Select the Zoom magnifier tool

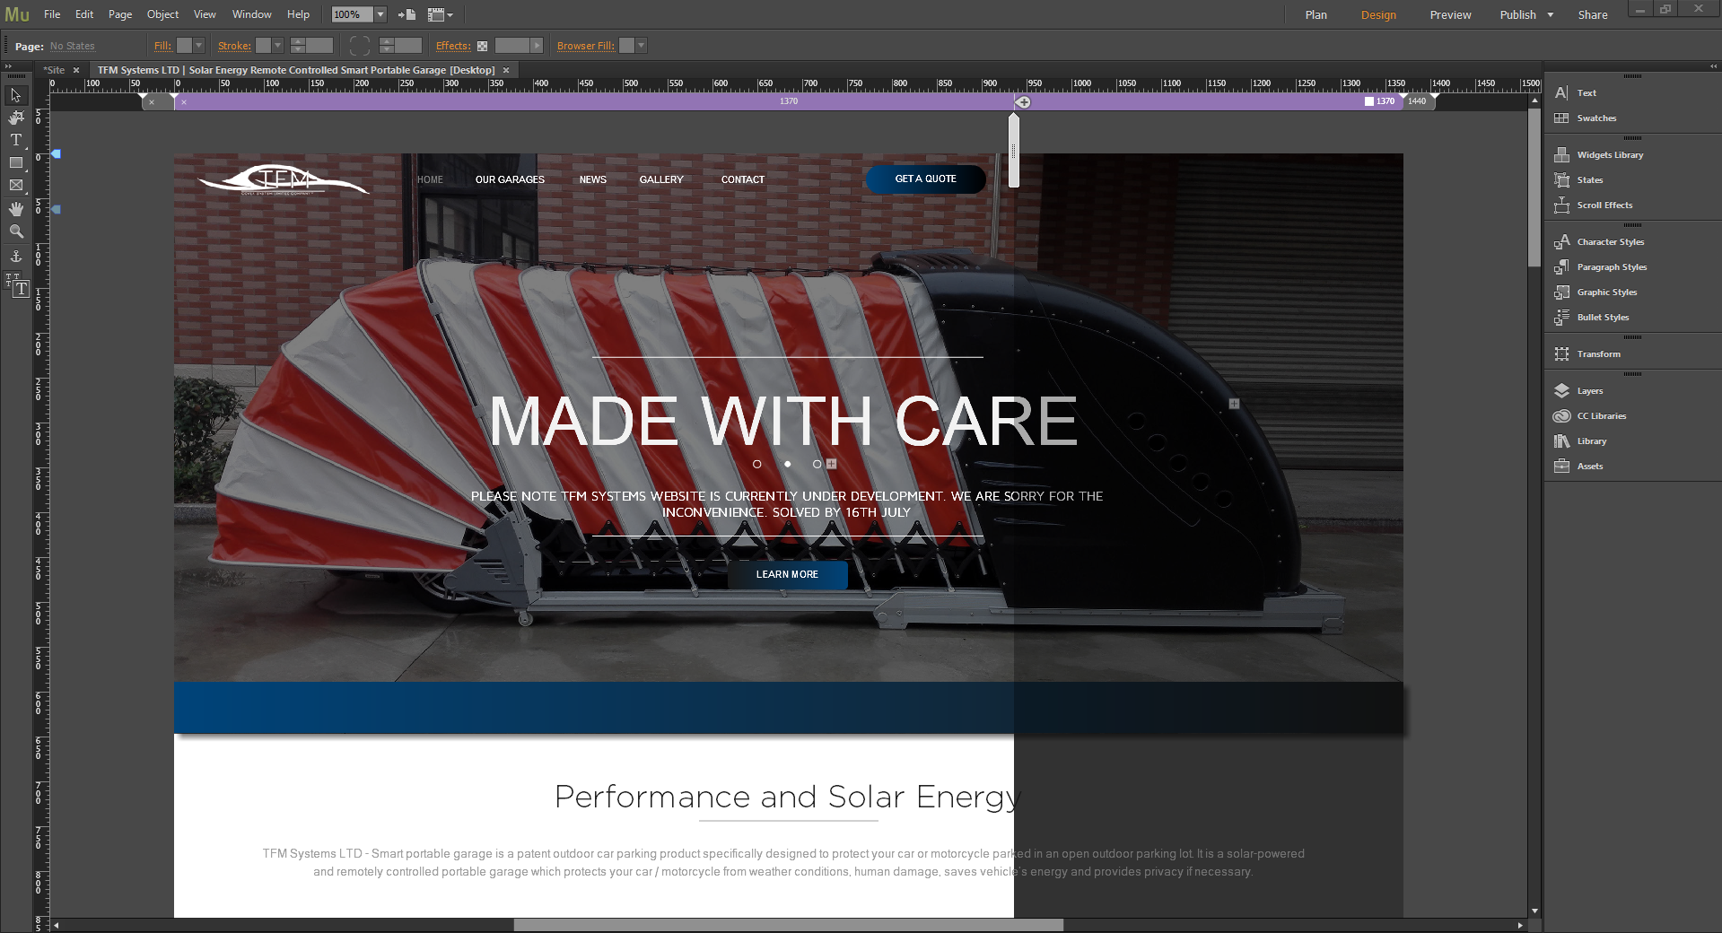16,231
